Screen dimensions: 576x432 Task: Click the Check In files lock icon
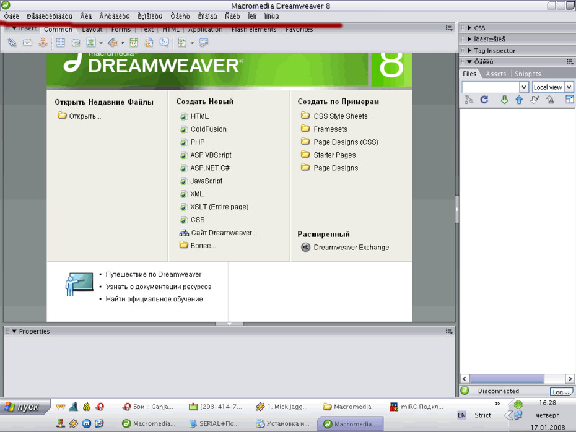click(x=550, y=100)
